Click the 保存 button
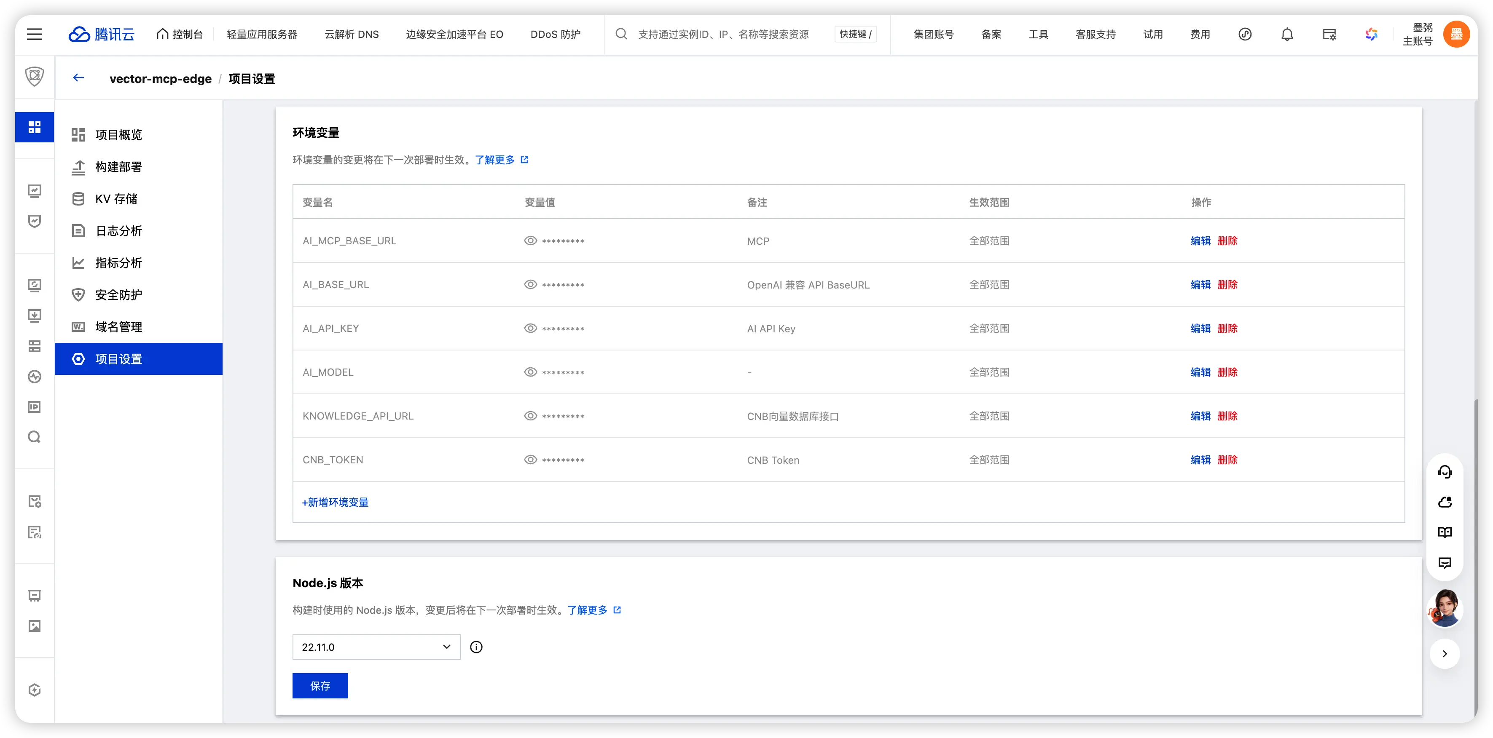The height and width of the screenshot is (738, 1493). tap(320, 685)
